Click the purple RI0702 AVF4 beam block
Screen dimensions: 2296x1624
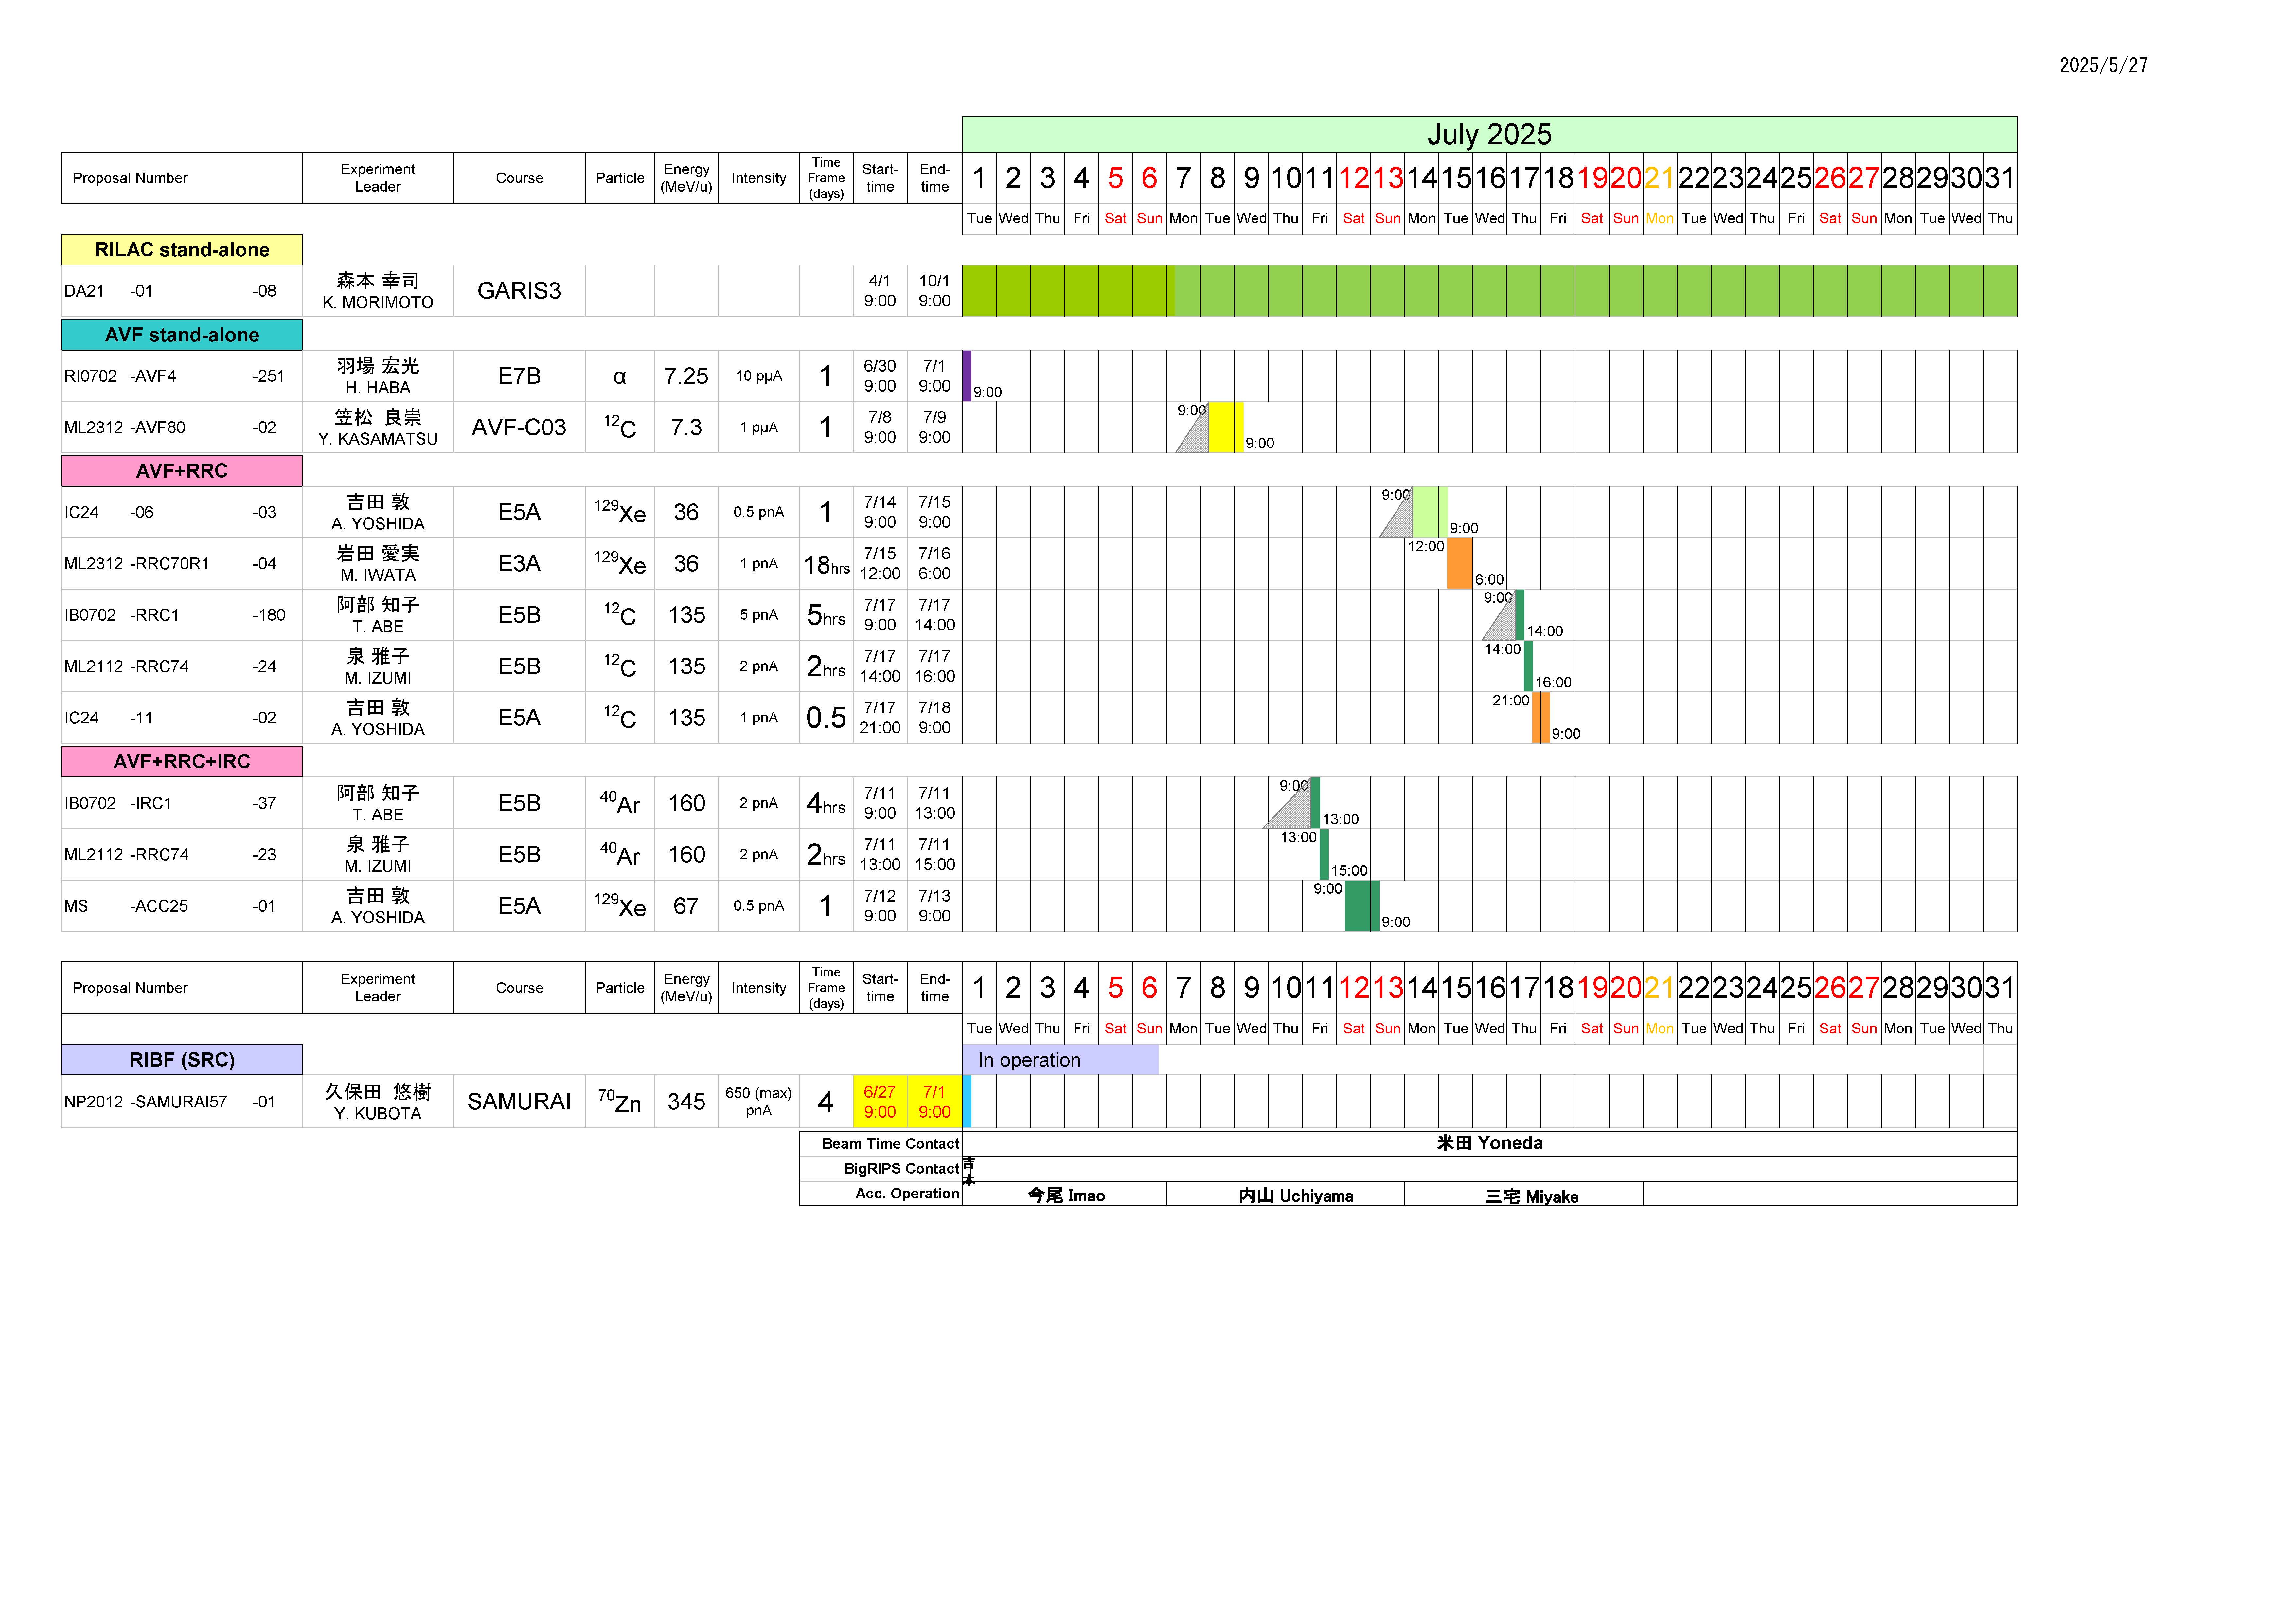pos(967,376)
